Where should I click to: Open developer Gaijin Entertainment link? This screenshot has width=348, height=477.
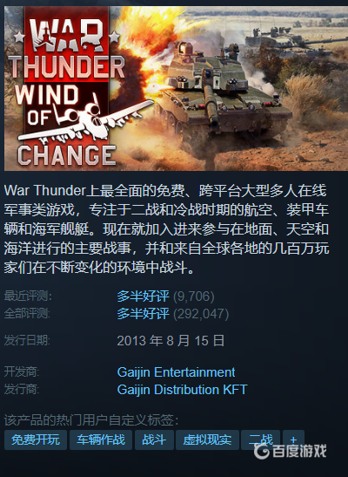point(176,372)
